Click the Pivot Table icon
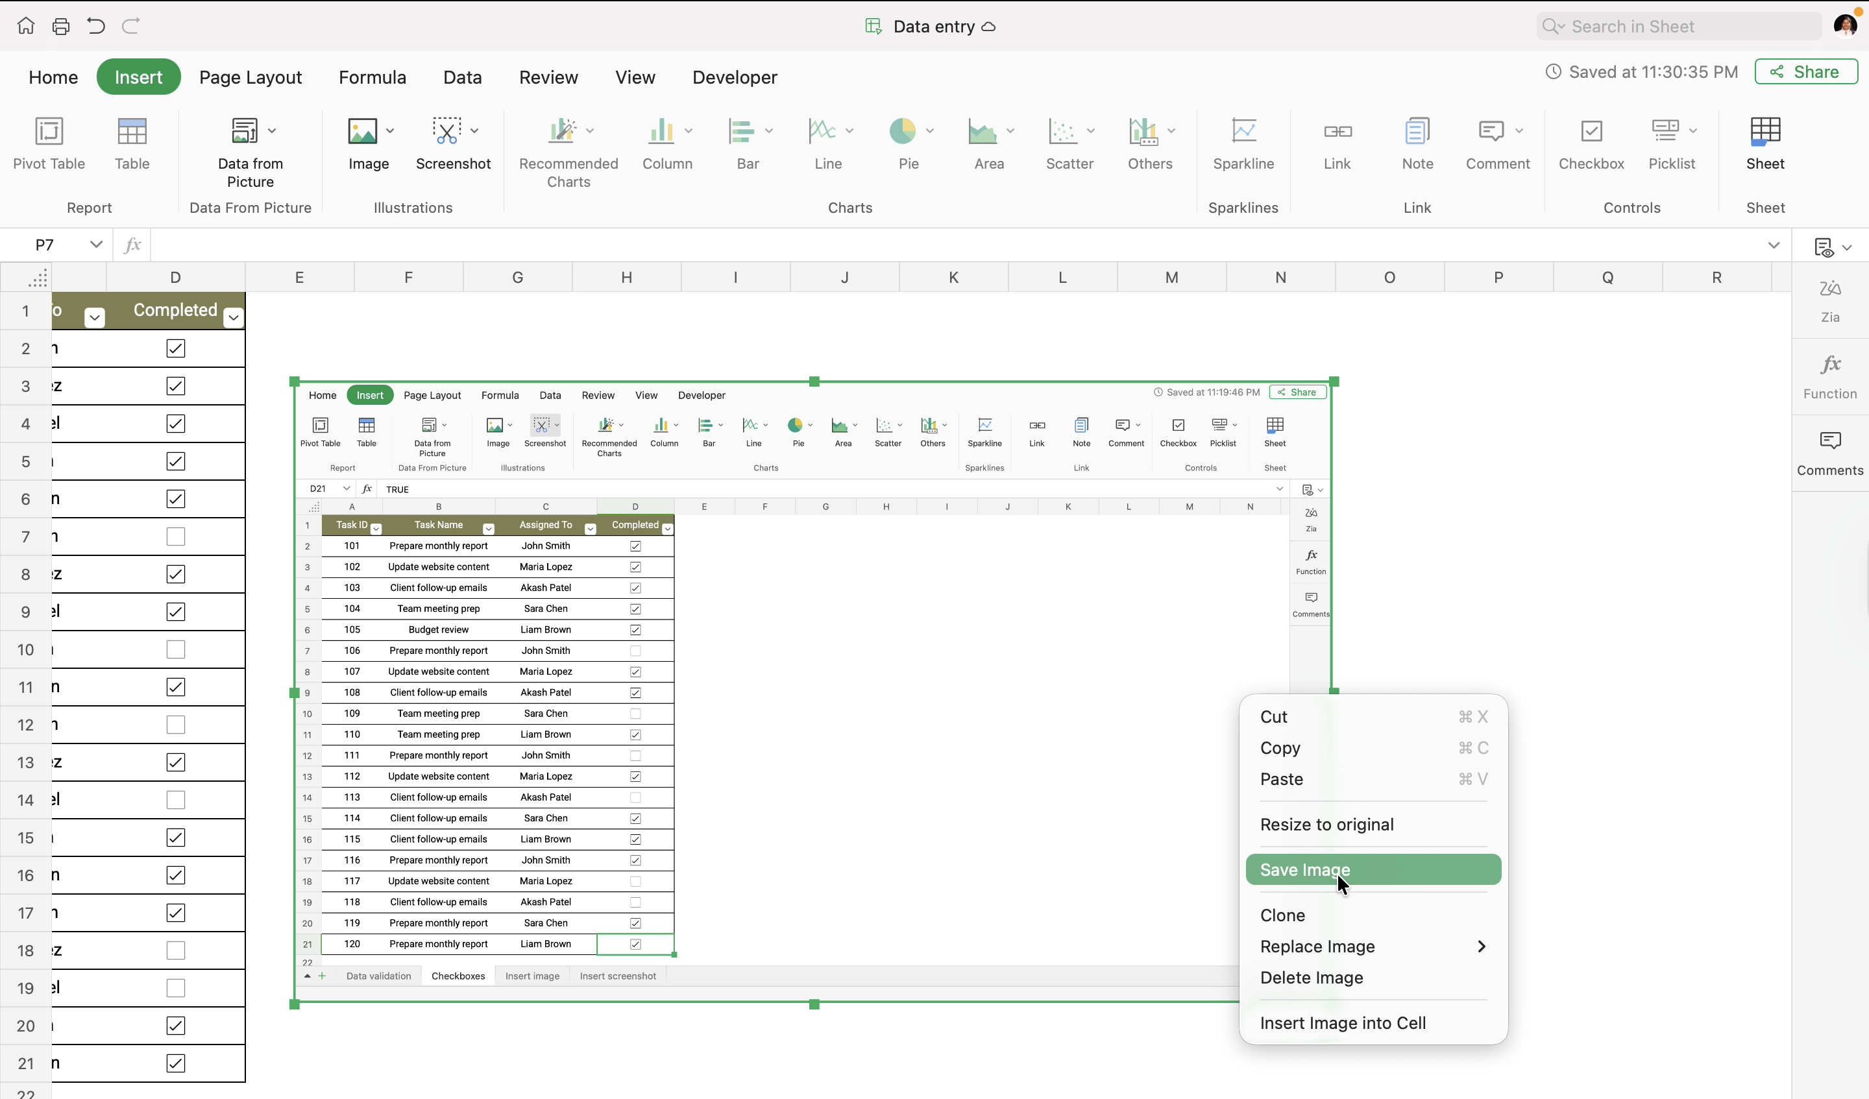The width and height of the screenshot is (1869, 1099). tap(49, 132)
